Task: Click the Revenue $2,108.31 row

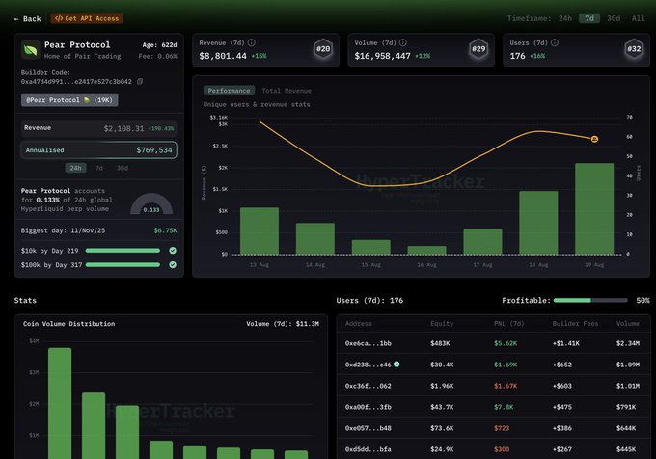Action: [x=99, y=128]
